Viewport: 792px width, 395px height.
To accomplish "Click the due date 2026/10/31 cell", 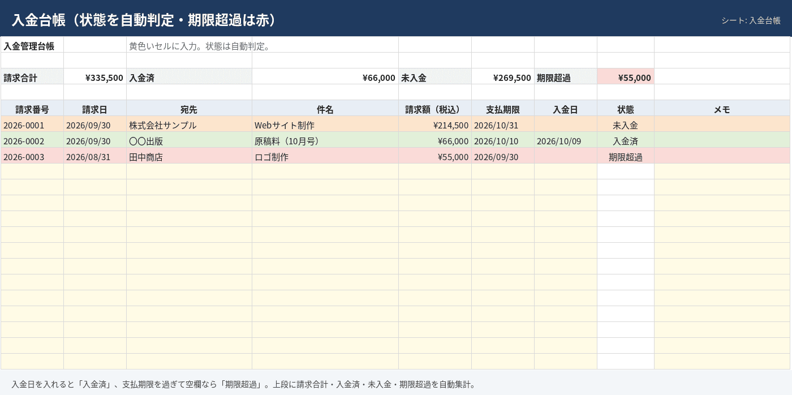I will coord(503,124).
